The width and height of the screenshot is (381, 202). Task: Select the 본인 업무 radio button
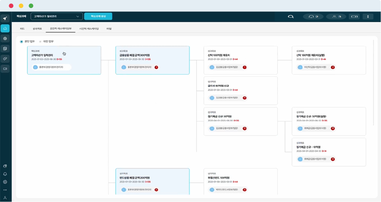[22, 41]
